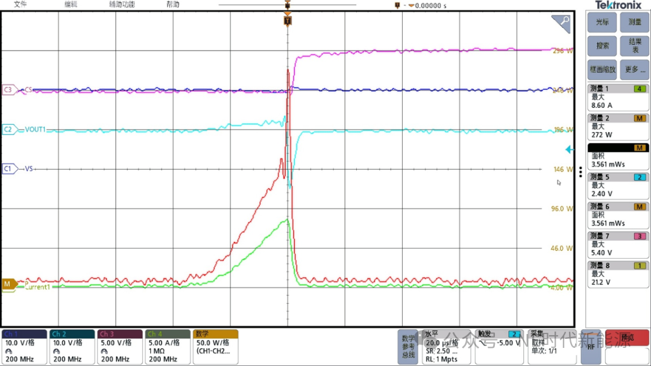Click the 框画缩放 draw-a-box zoom button

[x=602, y=69]
